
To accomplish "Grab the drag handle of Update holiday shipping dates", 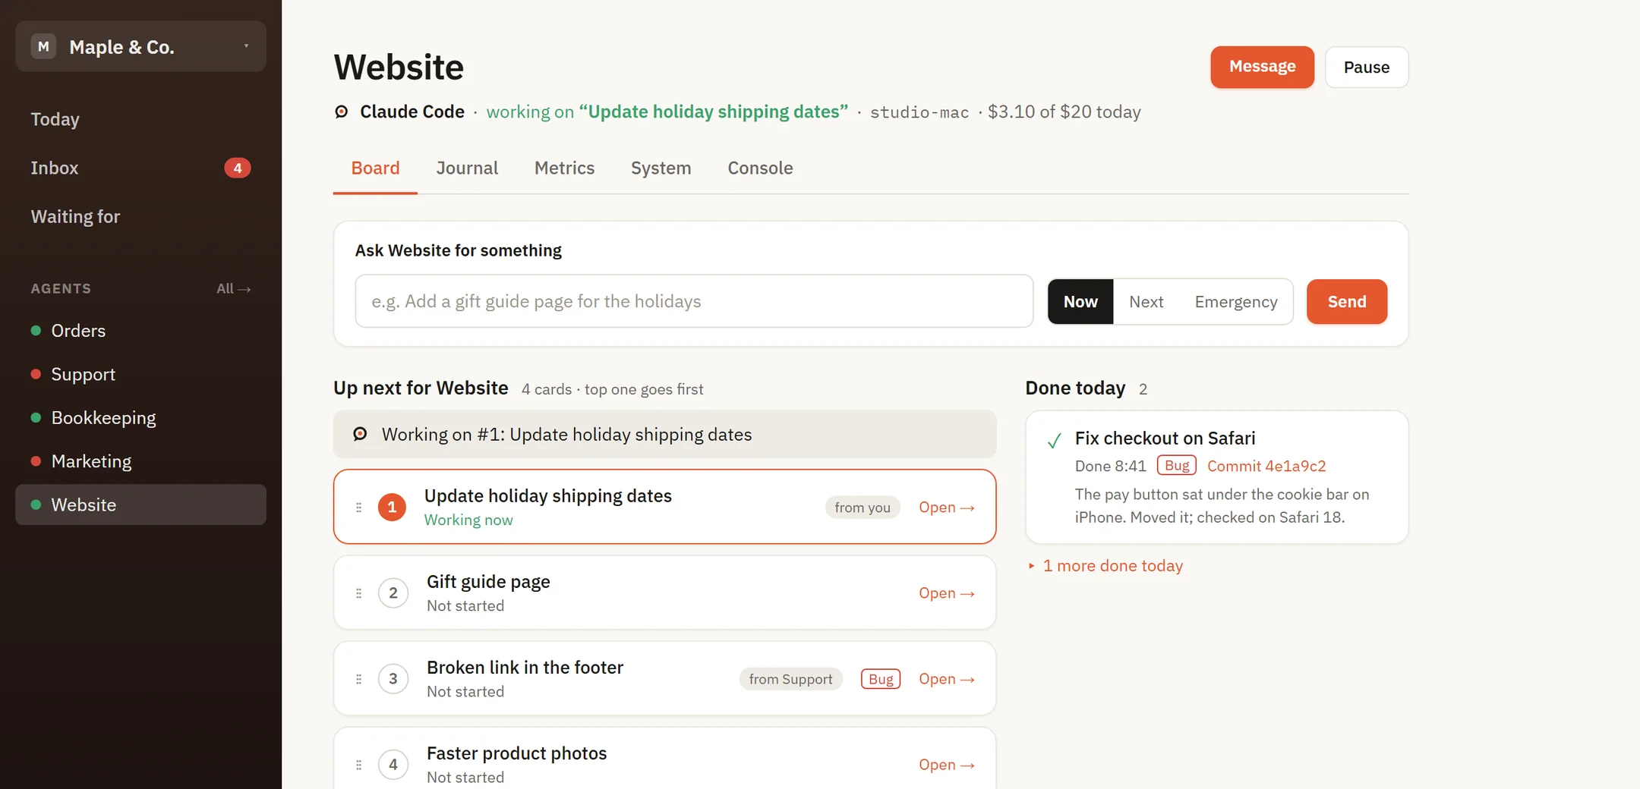I will 358,507.
